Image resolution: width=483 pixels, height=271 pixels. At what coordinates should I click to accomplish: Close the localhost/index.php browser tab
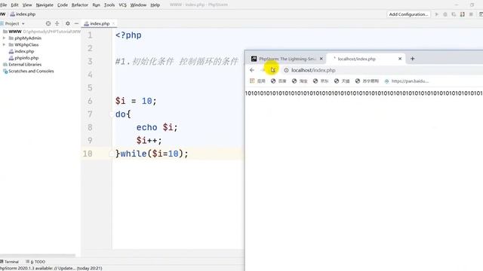(400, 59)
